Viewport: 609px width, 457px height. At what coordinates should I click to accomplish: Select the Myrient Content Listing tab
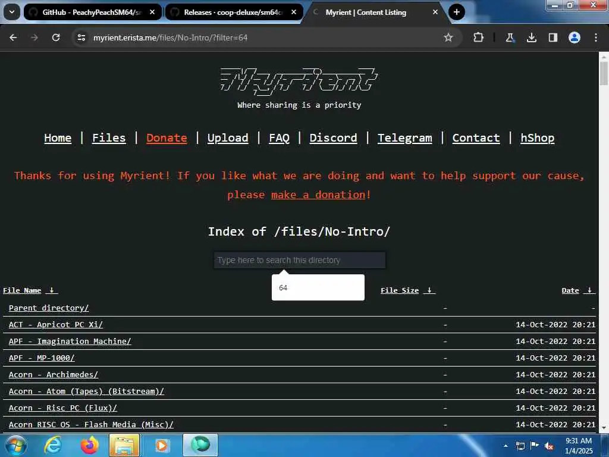tap(366, 12)
